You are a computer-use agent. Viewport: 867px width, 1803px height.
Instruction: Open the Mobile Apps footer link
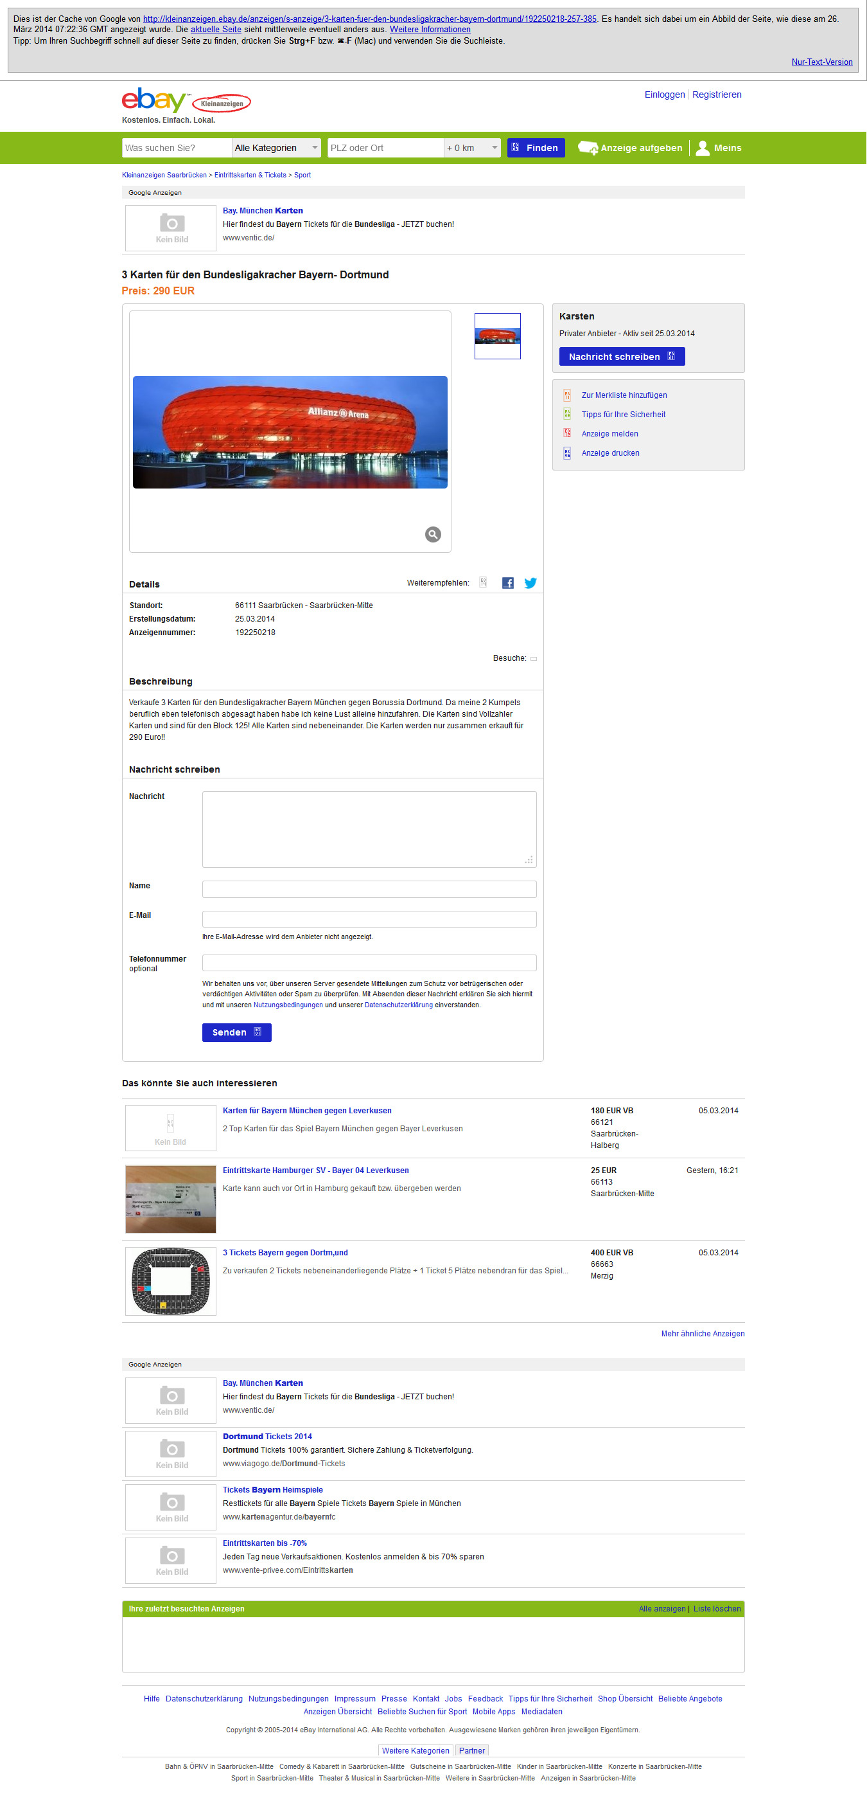point(494,1712)
